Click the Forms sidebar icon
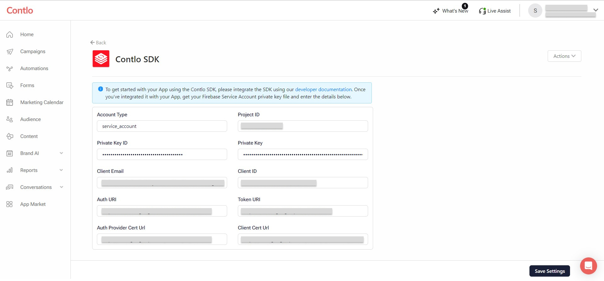 tap(10, 85)
